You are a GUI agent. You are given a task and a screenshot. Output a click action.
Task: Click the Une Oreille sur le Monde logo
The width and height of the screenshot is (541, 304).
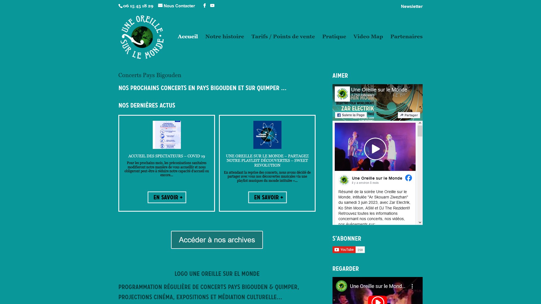[x=142, y=37]
